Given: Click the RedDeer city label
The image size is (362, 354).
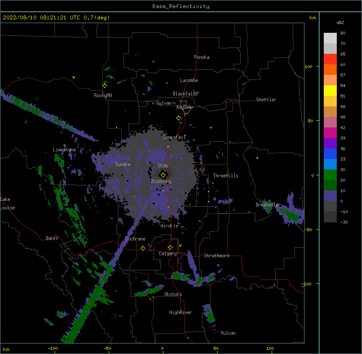Looking at the screenshot, I should pos(185,107).
